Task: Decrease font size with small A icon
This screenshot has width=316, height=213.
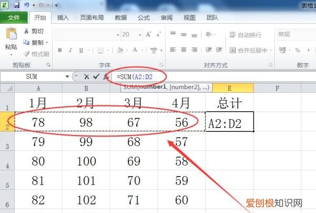Action: 159,34
